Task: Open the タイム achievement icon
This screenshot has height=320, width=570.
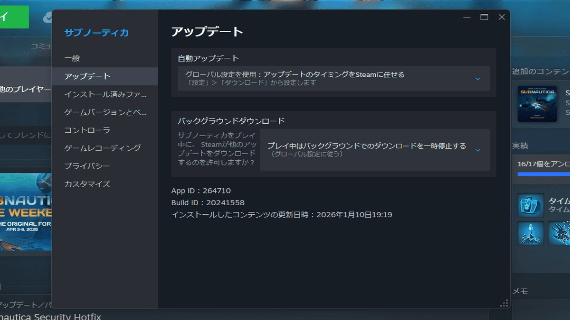Action: click(531, 205)
